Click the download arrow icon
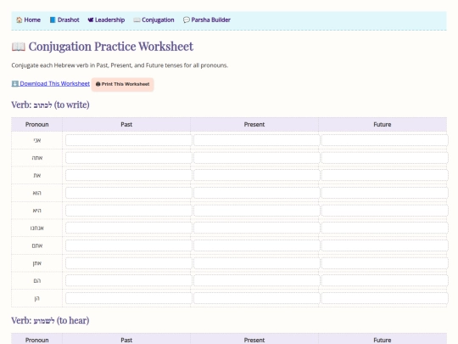This screenshot has height=344, width=458. pyautogui.click(x=15, y=83)
